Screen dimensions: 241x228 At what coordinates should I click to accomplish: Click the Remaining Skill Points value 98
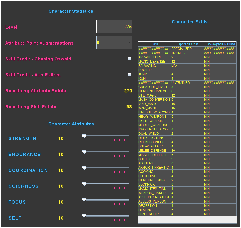tap(129, 107)
